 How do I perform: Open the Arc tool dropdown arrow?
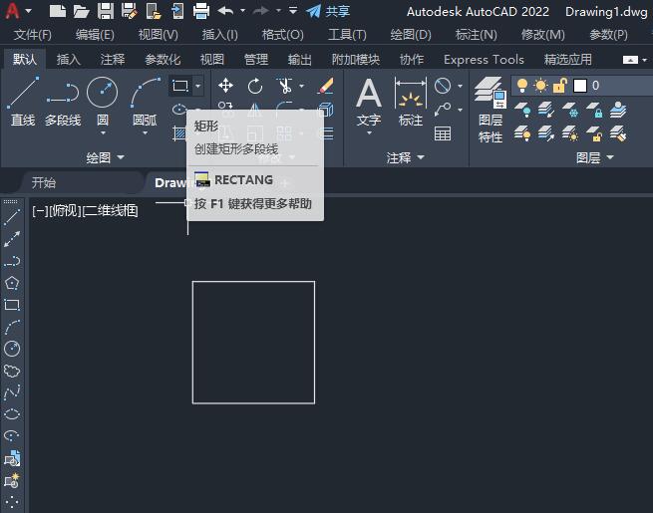tap(145, 133)
